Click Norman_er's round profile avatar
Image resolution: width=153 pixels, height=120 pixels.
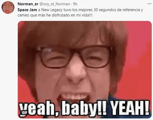[8, 7]
